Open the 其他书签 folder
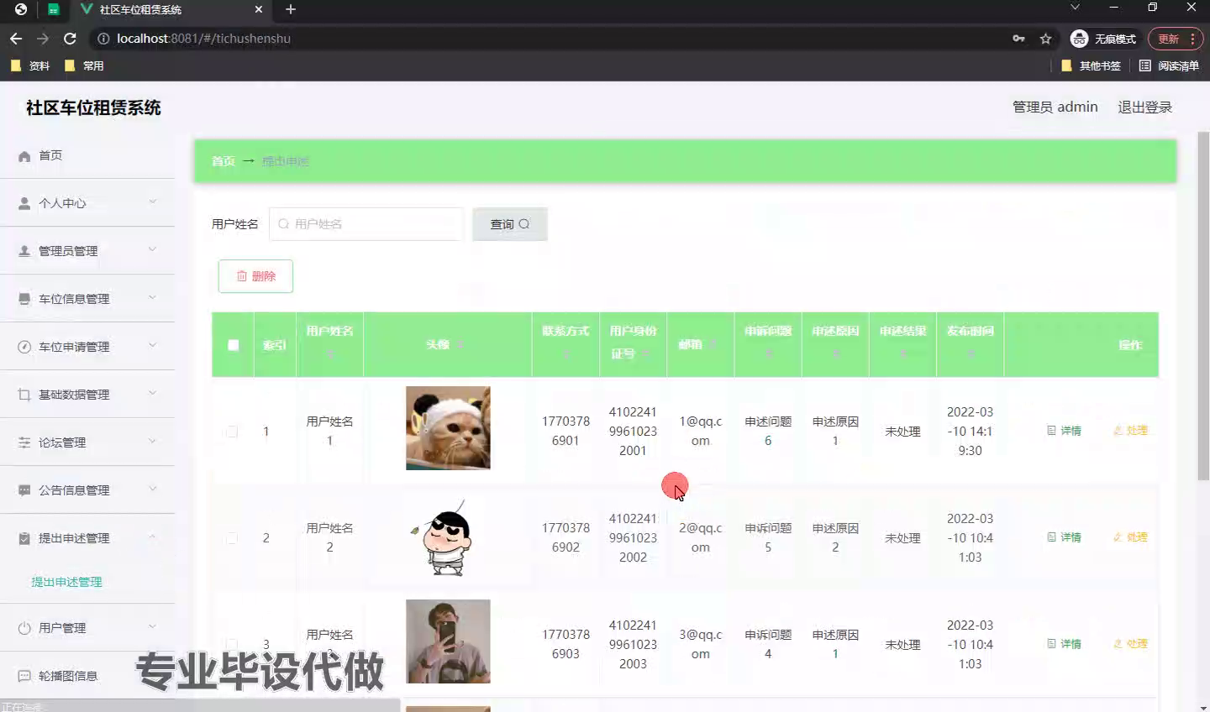 point(1091,65)
